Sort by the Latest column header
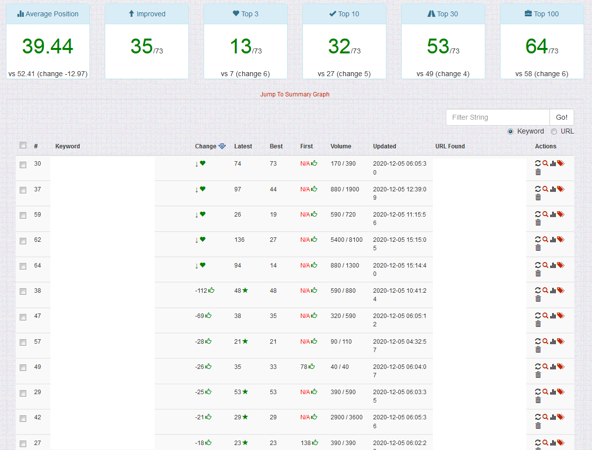The width and height of the screenshot is (592, 450). [243, 146]
